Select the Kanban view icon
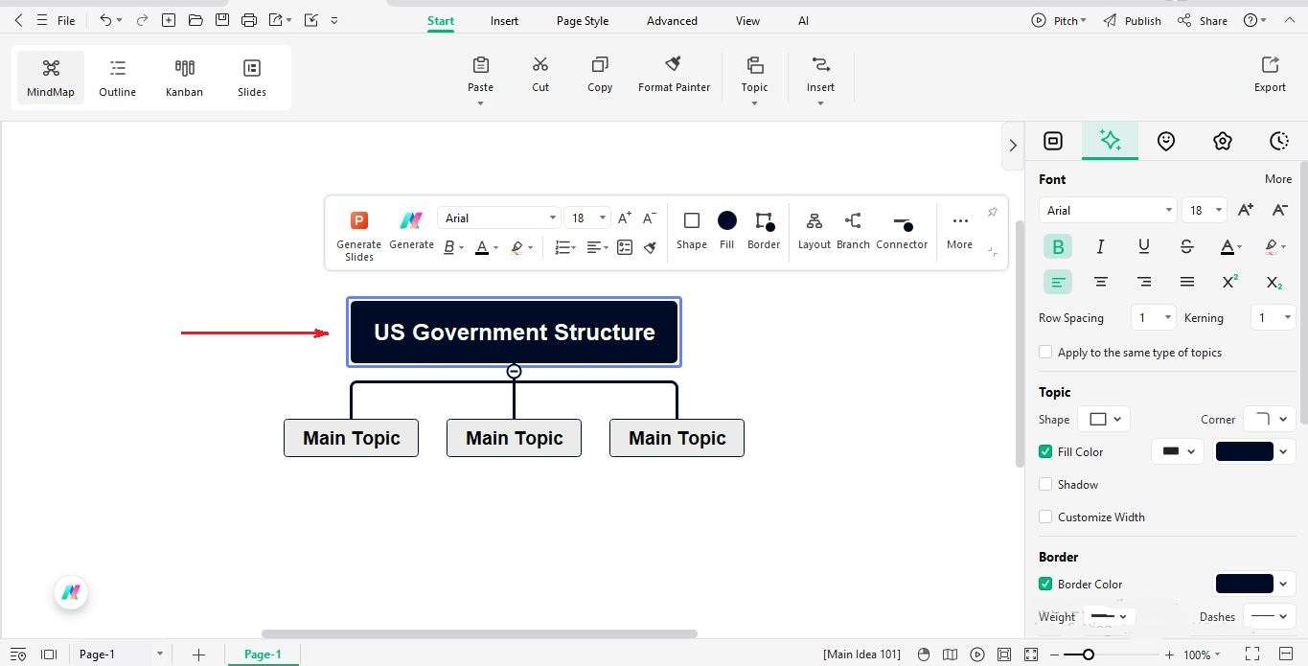Screen dimensions: 1308x666 [184, 77]
